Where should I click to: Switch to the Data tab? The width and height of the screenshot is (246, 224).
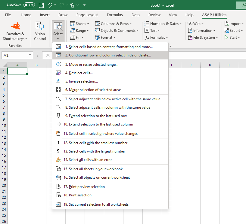[x=135, y=15]
